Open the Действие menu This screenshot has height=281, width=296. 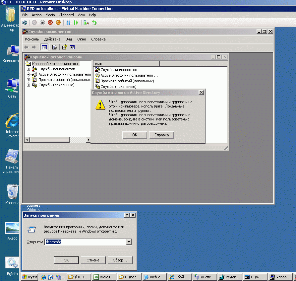click(52, 39)
